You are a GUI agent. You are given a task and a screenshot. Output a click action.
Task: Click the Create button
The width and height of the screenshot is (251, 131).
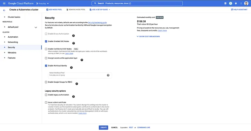coord(103,127)
